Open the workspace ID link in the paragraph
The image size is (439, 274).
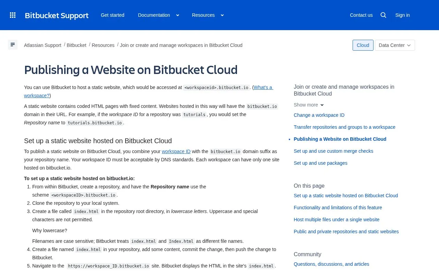click(x=176, y=151)
